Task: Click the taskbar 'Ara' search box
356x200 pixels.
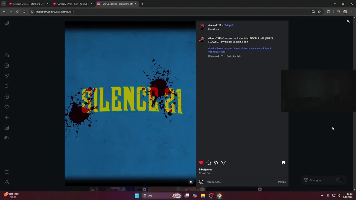Action: click(162, 196)
